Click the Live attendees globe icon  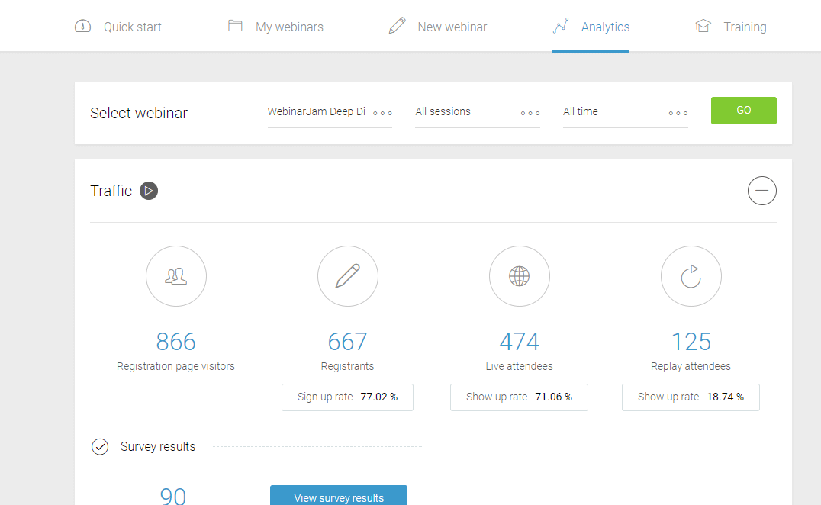519,276
